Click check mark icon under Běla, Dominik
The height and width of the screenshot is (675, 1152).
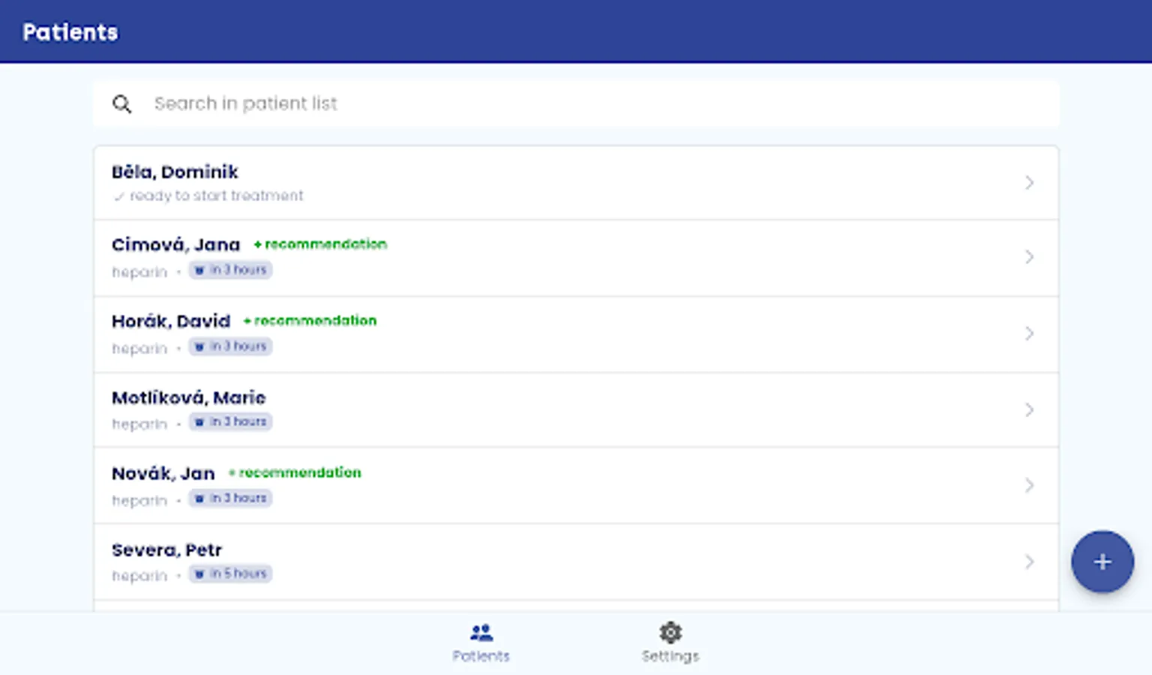pos(118,197)
